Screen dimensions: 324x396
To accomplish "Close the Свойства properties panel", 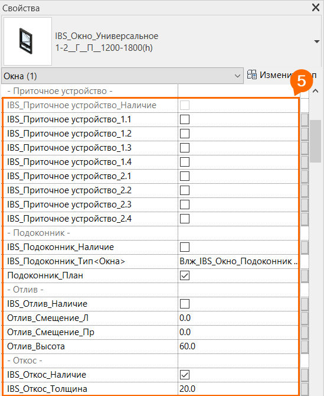I will (x=316, y=8).
